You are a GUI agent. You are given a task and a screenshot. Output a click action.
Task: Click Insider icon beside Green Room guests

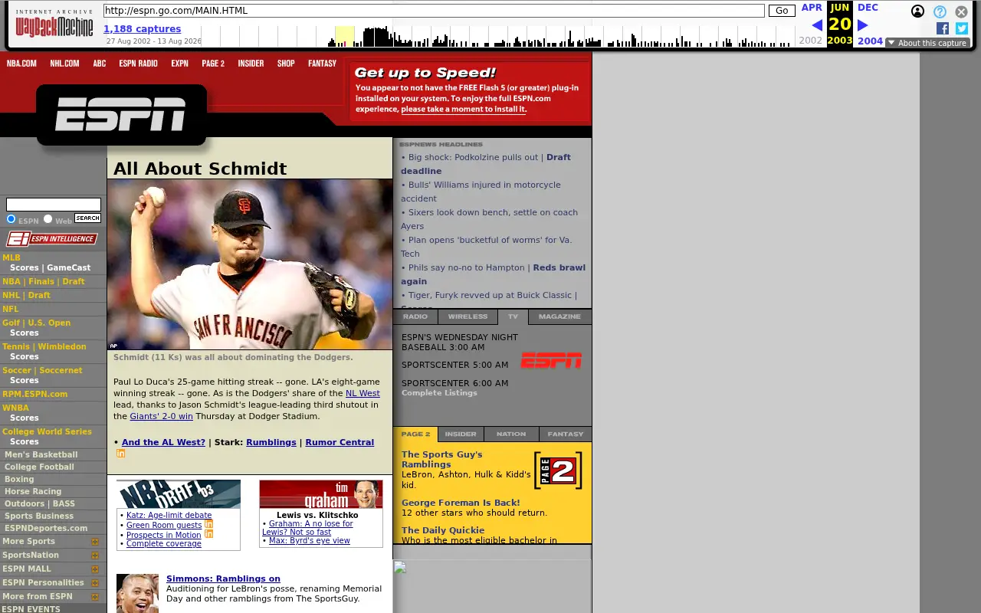click(208, 524)
